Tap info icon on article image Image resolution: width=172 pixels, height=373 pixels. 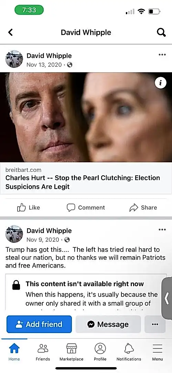(160, 83)
